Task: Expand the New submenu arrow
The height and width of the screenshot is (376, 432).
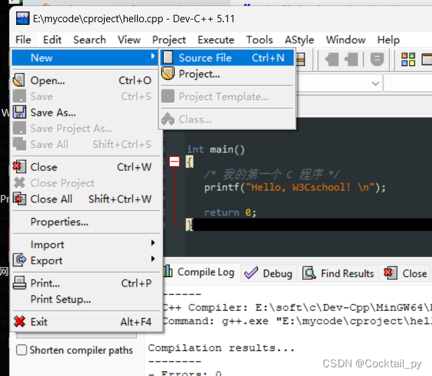Action: click(153, 57)
